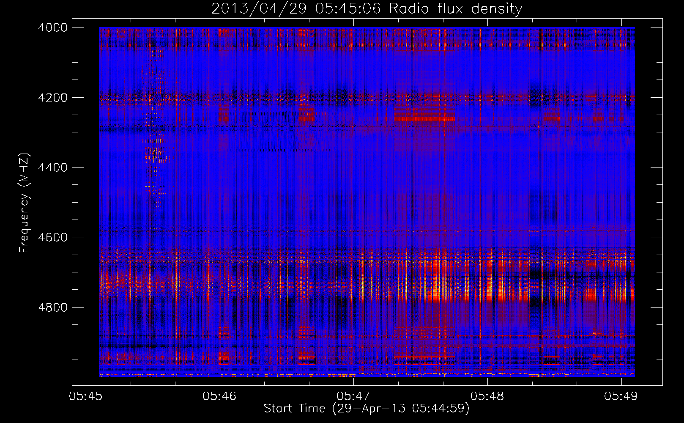The width and height of the screenshot is (684, 423).
Task: Select the 4000 frequency tick label
Action: click(53, 27)
